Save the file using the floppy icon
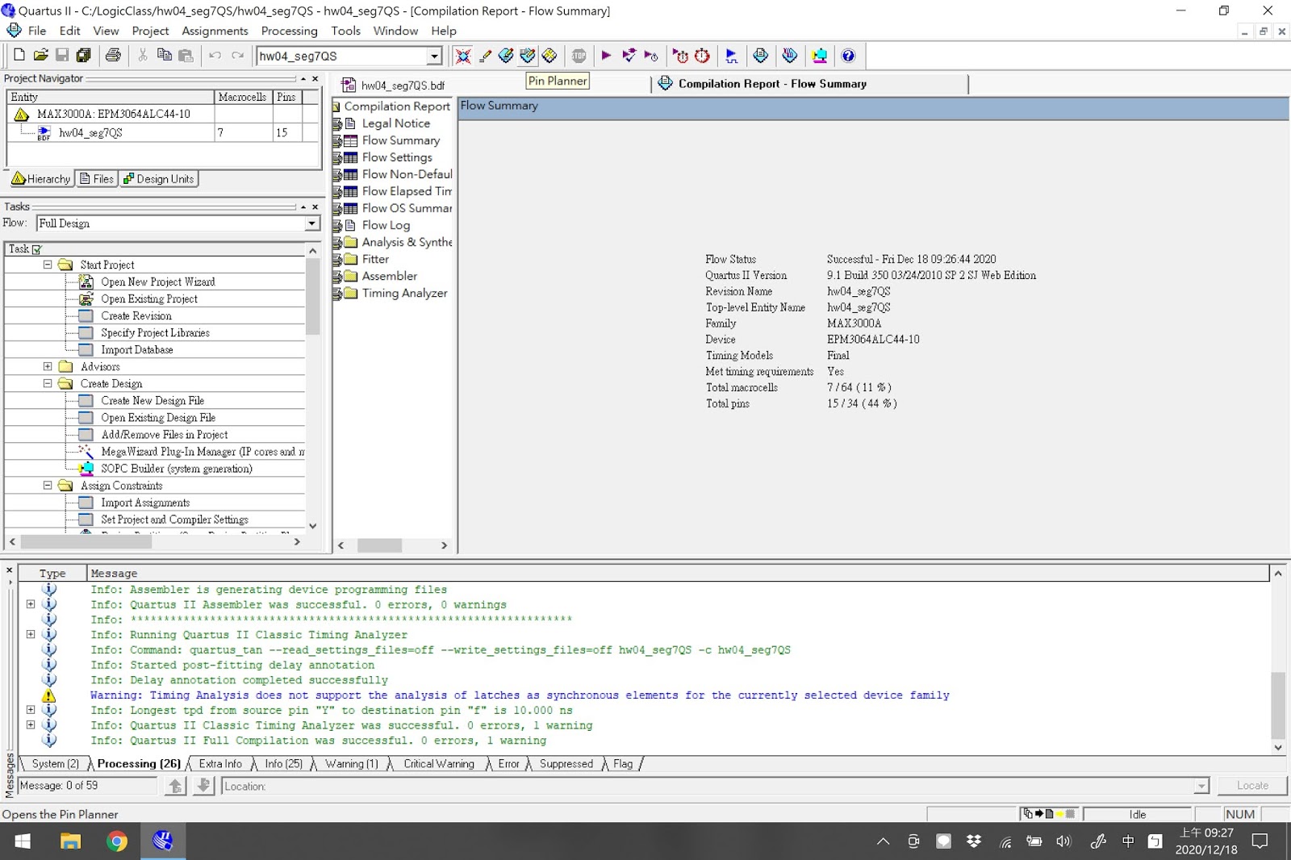Image resolution: width=1291 pixels, height=860 pixels. point(62,55)
